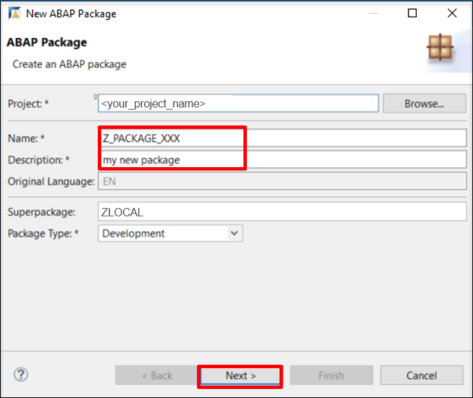473x398 pixels.
Task: Close the New ABAP Package dialog
Action: [452, 13]
